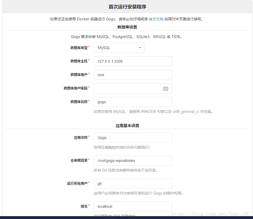Focus the 仓库根目录 field /root/gogs-repositories
253x219 pixels.
pos(133,161)
